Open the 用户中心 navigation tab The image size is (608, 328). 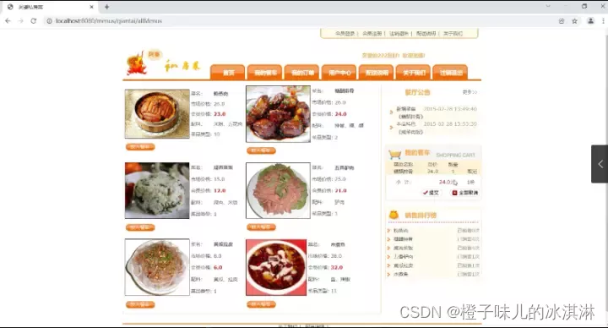pyautogui.click(x=339, y=73)
